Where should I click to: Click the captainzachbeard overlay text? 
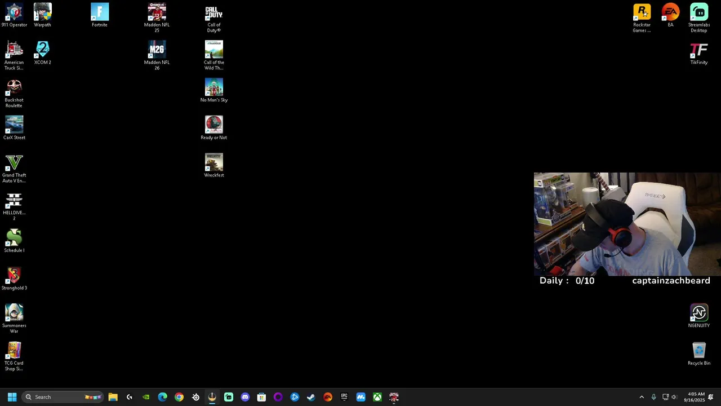[x=671, y=281]
